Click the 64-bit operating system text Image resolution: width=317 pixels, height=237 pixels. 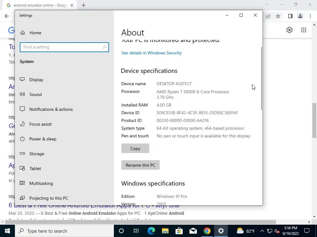(x=200, y=128)
